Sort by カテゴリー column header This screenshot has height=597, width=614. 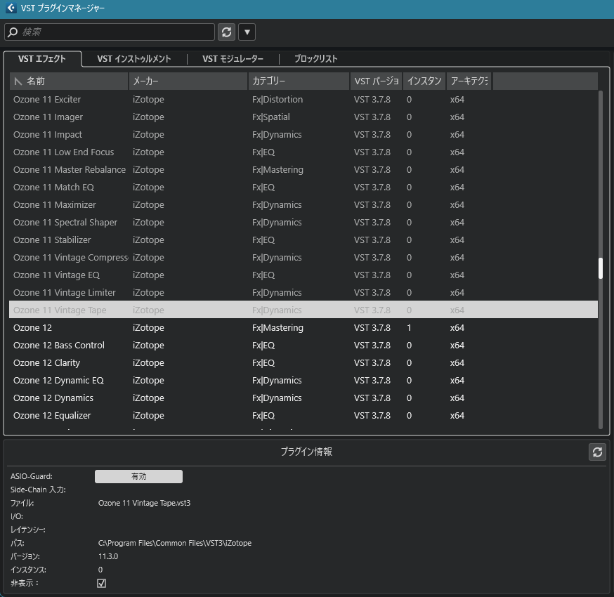(299, 81)
